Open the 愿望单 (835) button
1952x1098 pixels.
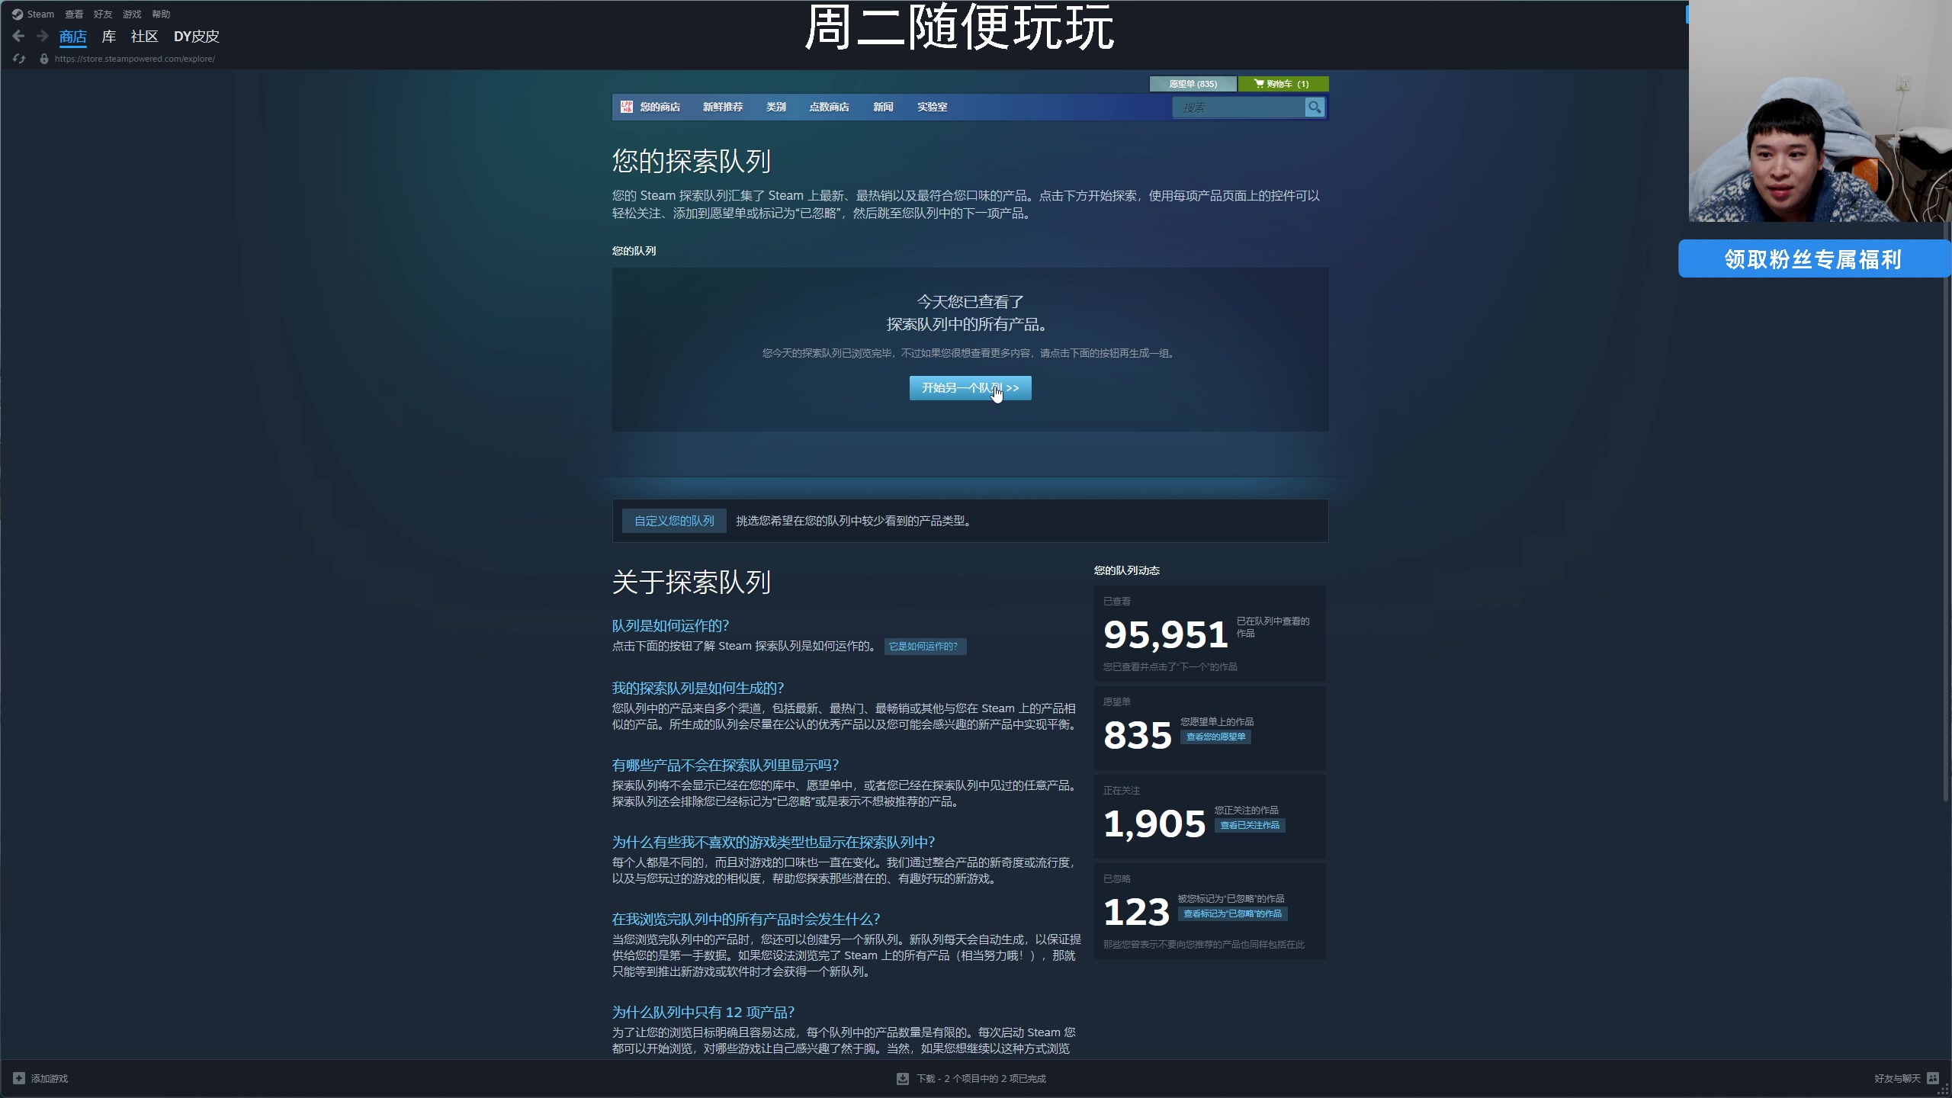coord(1193,84)
